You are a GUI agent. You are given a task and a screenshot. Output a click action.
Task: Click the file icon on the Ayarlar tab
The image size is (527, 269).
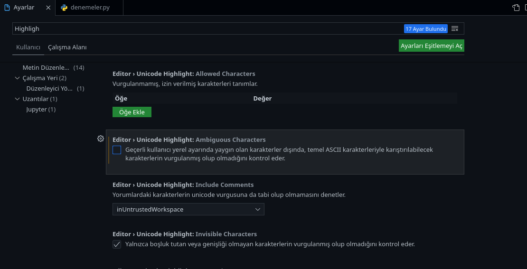(7, 8)
